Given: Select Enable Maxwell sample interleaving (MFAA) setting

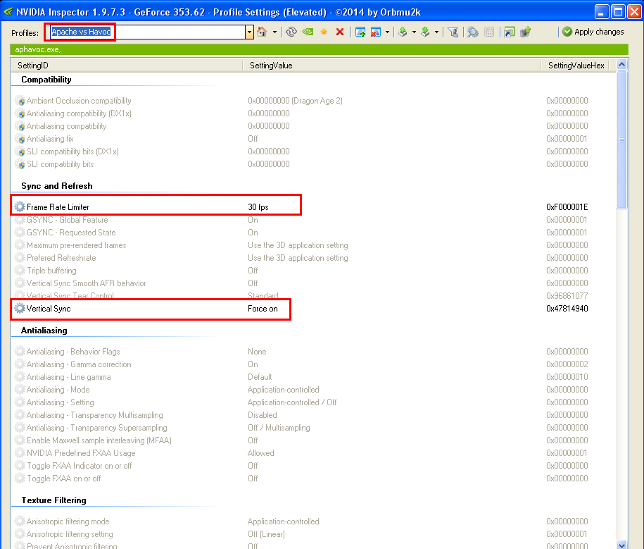Looking at the screenshot, I should pyautogui.click(x=99, y=440).
